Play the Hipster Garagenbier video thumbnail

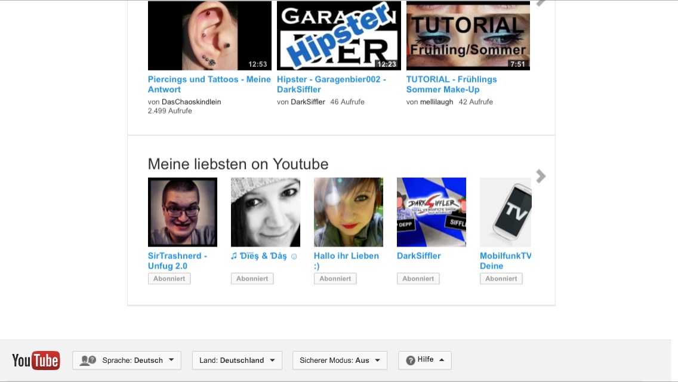pyautogui.click(x=338, y=36)
